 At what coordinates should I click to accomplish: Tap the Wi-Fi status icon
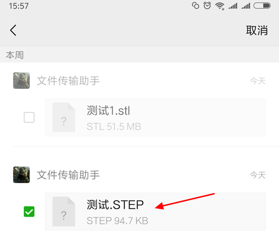point(220,6)
